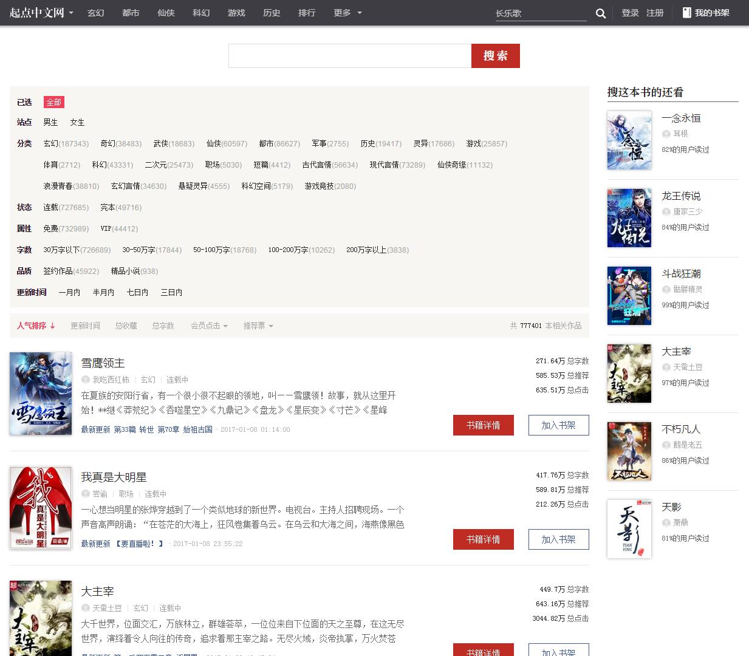Filter category 仙侠奇缘(11132)

465,165
